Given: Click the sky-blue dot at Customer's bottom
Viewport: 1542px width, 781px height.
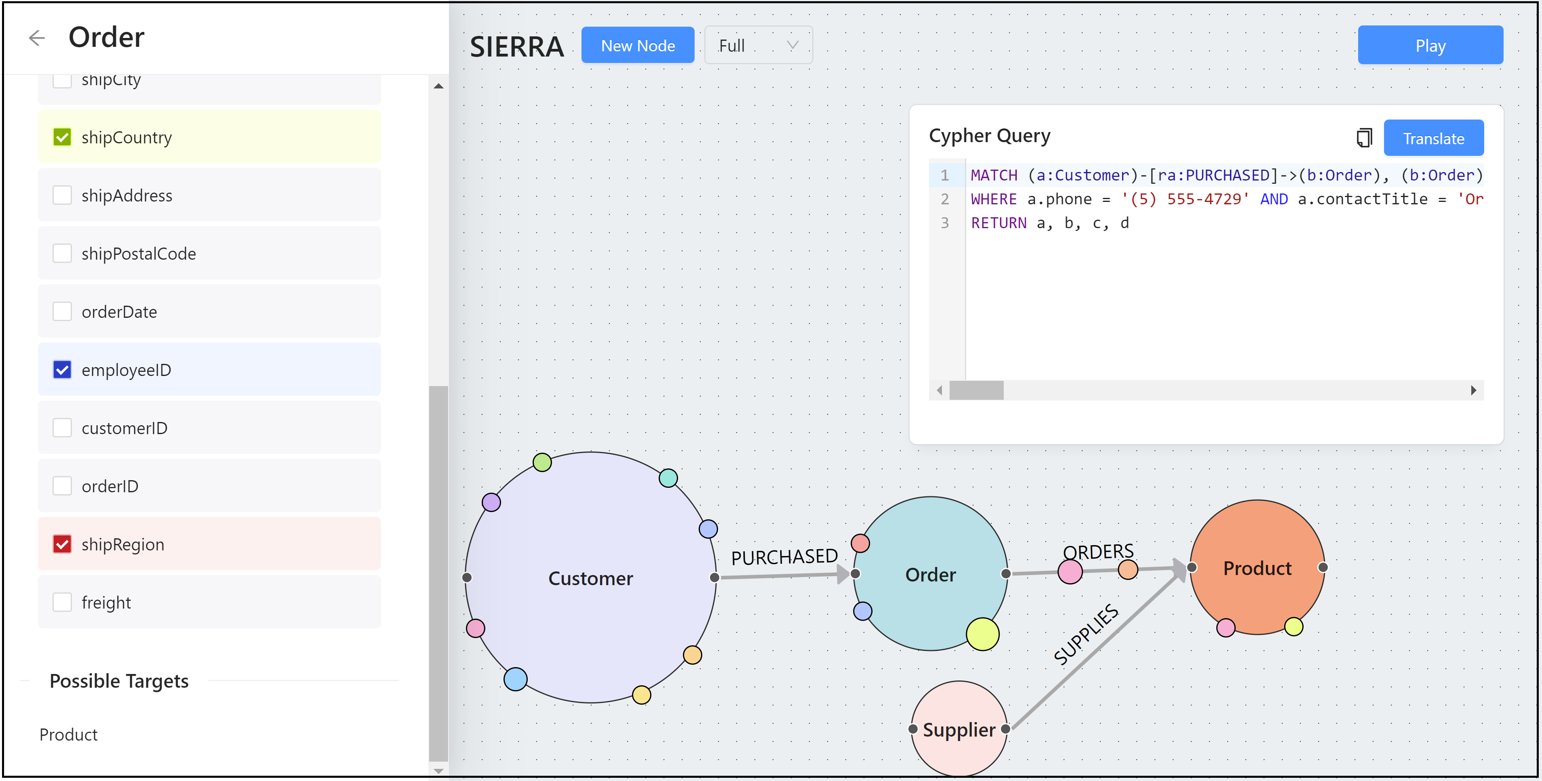Looking at the screenshot, I should pyautogui.click(x=515, y=679).
